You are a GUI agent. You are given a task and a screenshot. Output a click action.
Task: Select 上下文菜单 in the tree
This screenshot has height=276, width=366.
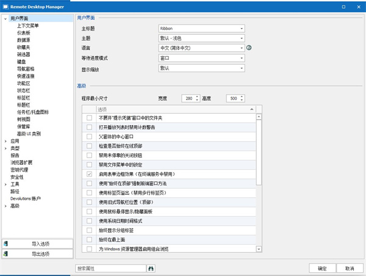(28, 26)
